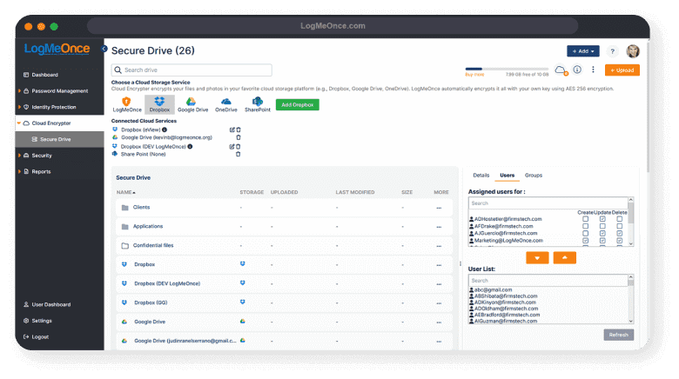This screenshot has width=679, height=379.
Task: Click the help question mark icon
Action: point(612,52)
